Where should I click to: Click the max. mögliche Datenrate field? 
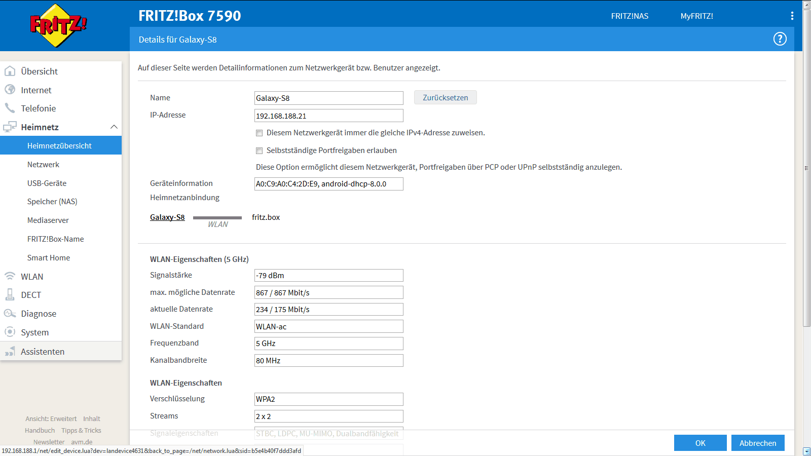coord(328,292)
